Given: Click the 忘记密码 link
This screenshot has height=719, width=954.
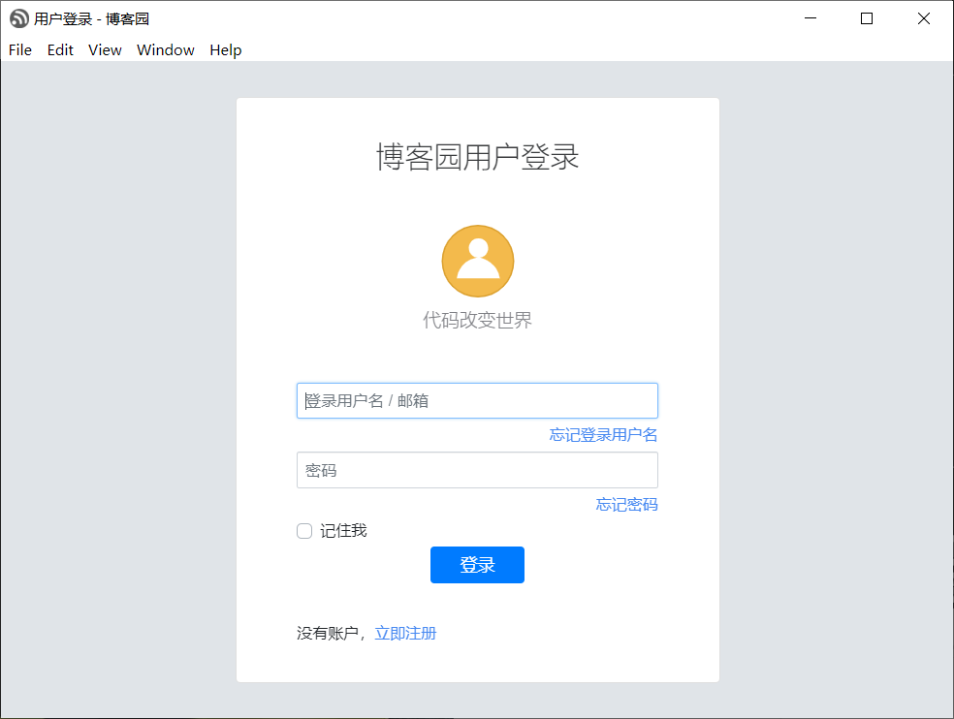Looking at the screenshot, I should click(626, 504).
